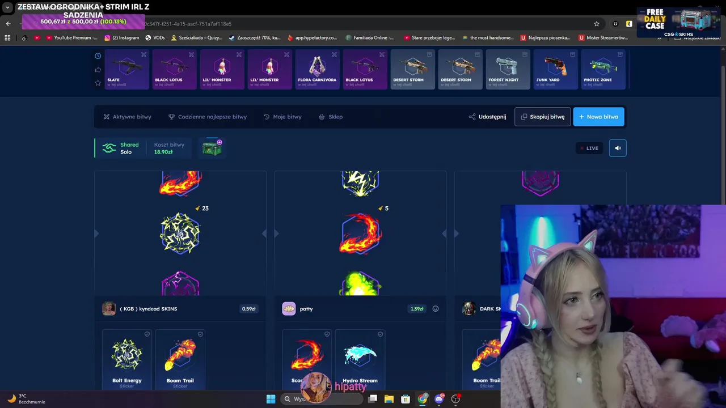
Task: Open Stare przeboje bookmark
Action: [x=429, y=38]
